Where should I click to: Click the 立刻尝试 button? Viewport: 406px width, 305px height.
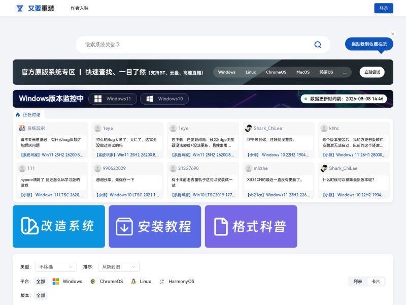pos(372,72)
